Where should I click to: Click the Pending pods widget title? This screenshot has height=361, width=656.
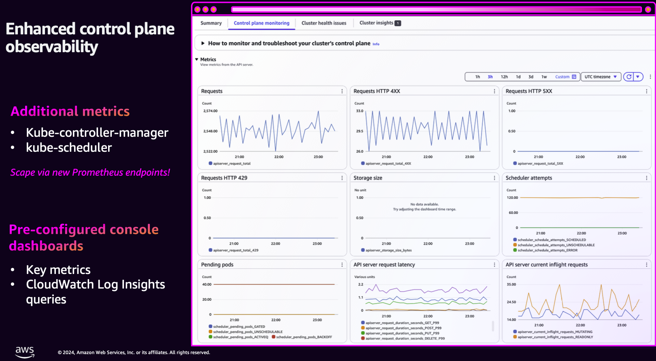[x=217, y=265]
